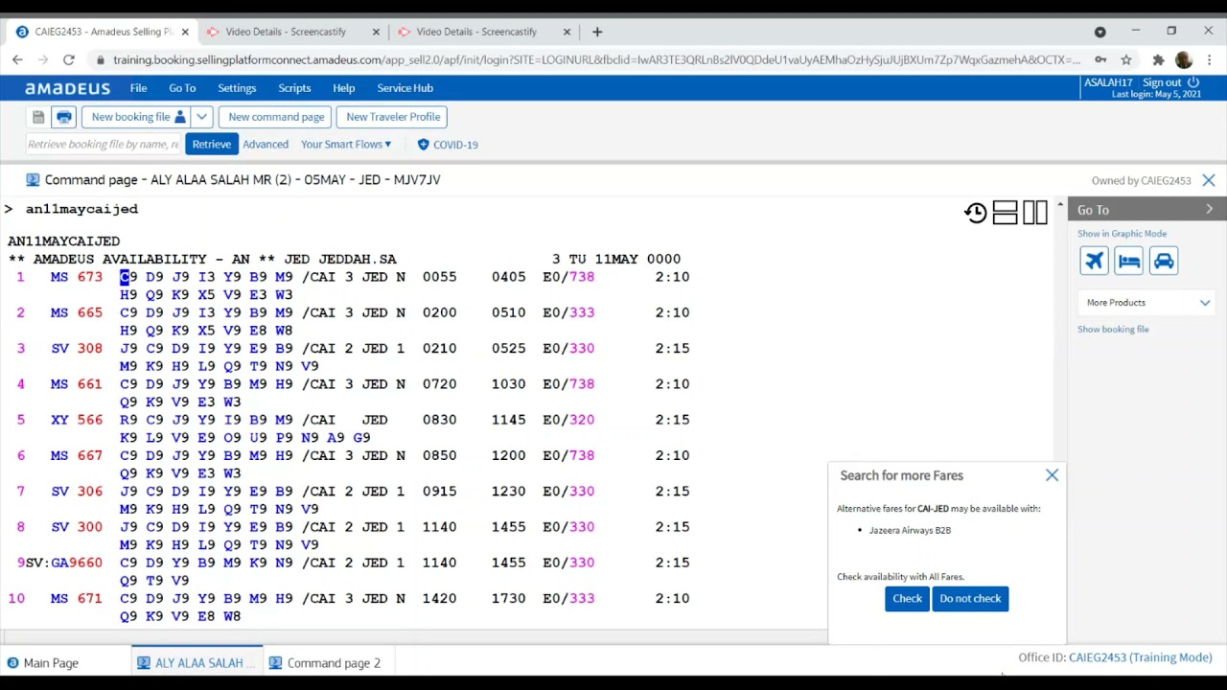Screen dimensions: 1227x690
Task: Click the COVID-19 shield icon
Action: coord(423,145)
